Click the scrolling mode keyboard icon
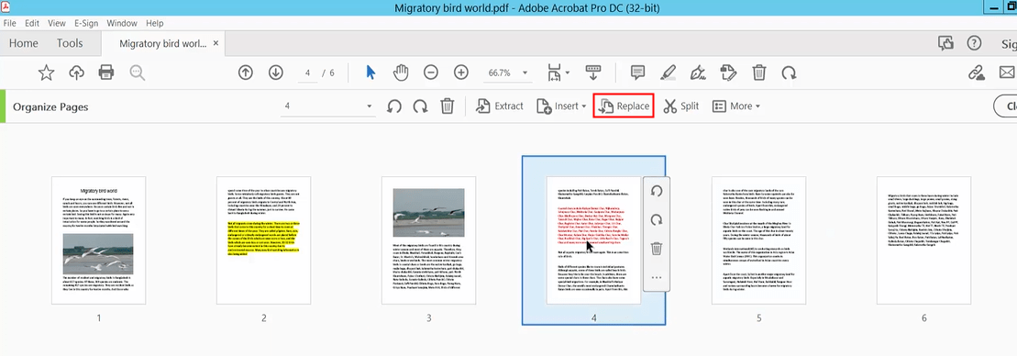The image size is (1017, 356). [x=593, y=72]
